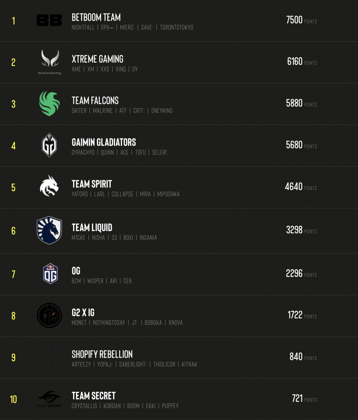This screenshot has width=358, height=420.
Task: Open the BETBOOM TEAM name link
Action: click(96, 17)
